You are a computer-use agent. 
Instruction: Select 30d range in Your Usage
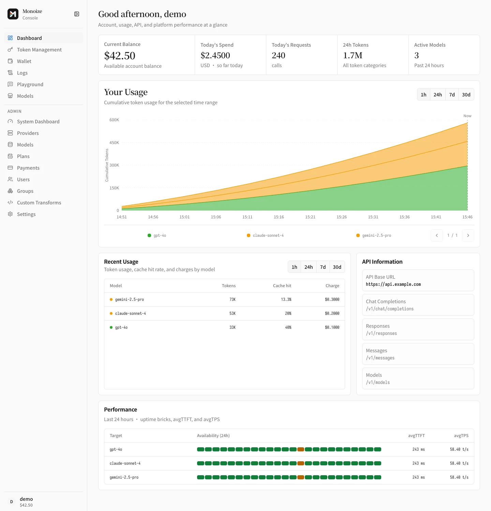[466, 95]
